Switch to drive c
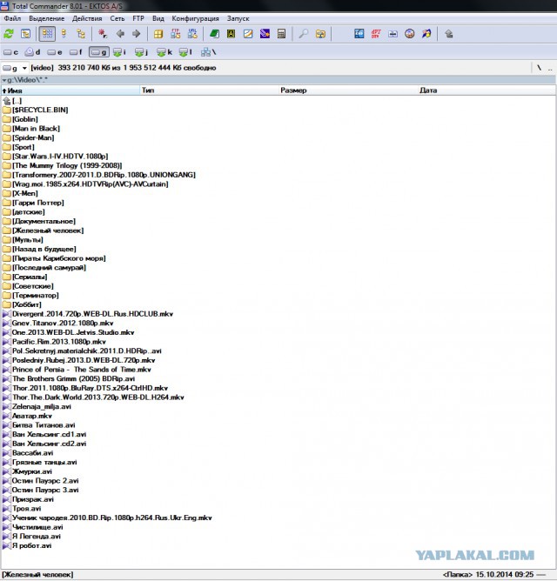Viewport: 557px width, 581px height. tap(10, 52)
